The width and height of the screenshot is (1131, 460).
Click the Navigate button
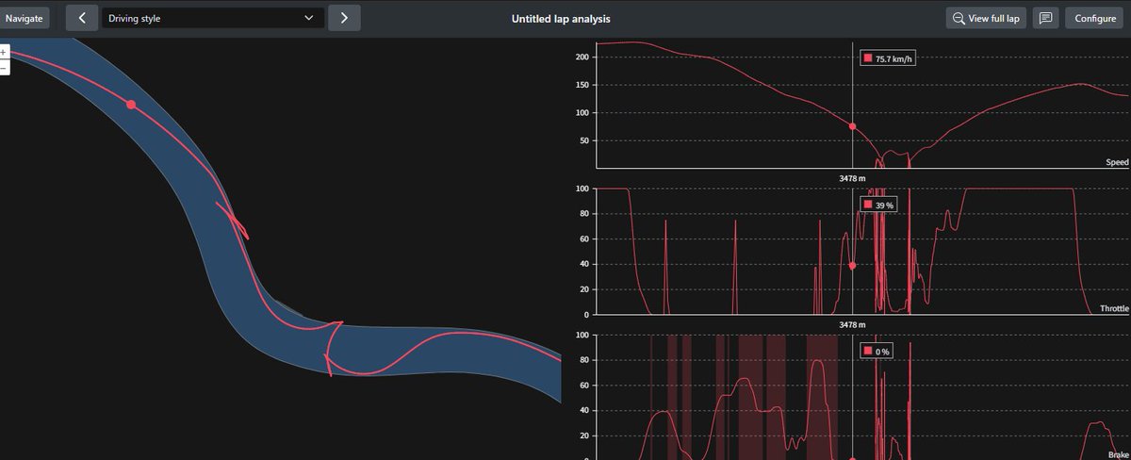(24, 18)
